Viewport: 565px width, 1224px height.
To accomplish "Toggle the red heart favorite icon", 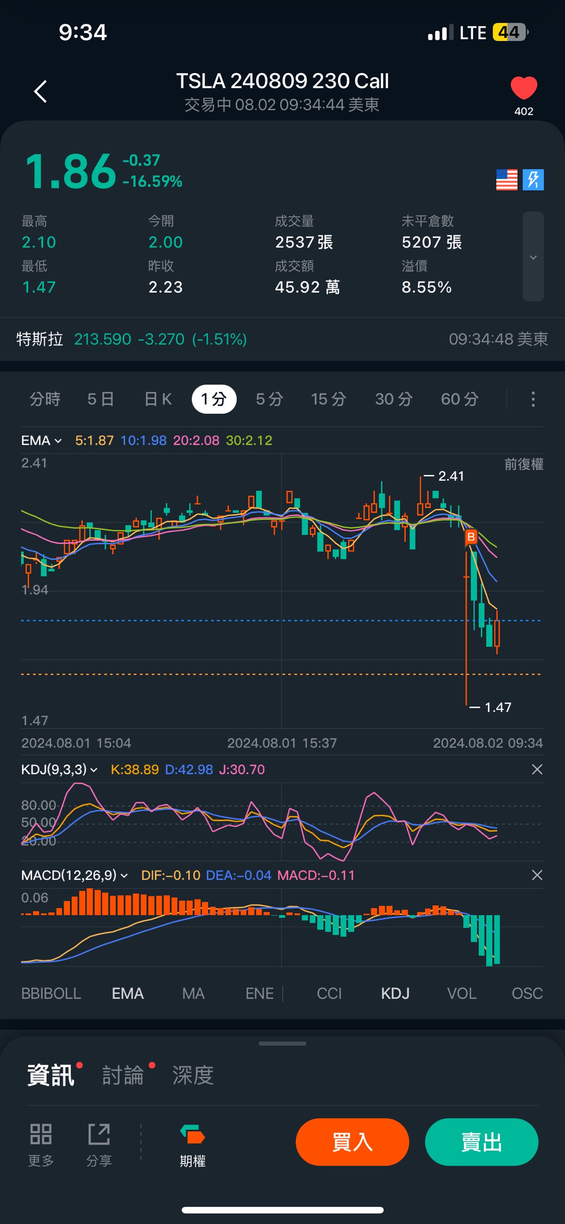I will pos(523,89).
